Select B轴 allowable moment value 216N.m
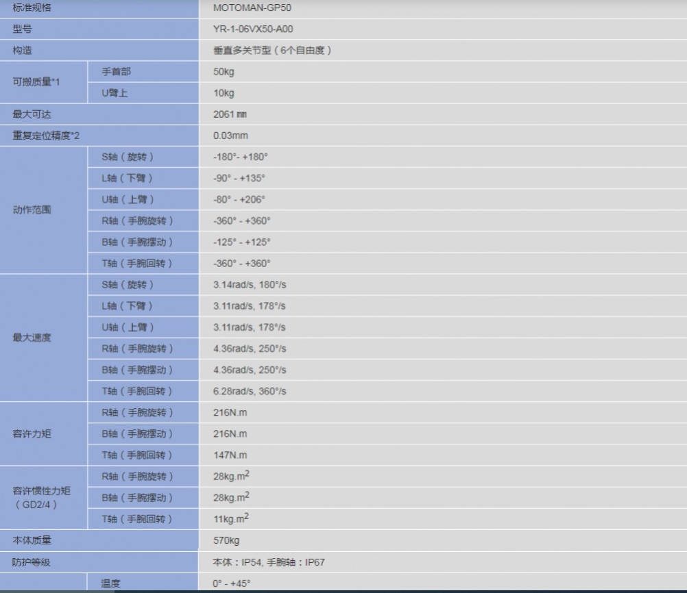The image size is (687, 593). tap(230, 434)
